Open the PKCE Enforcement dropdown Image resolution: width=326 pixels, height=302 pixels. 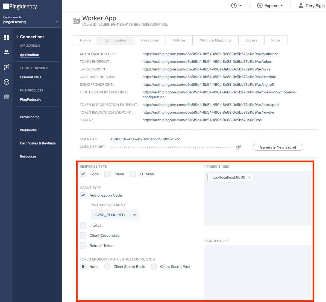point(115,215)
